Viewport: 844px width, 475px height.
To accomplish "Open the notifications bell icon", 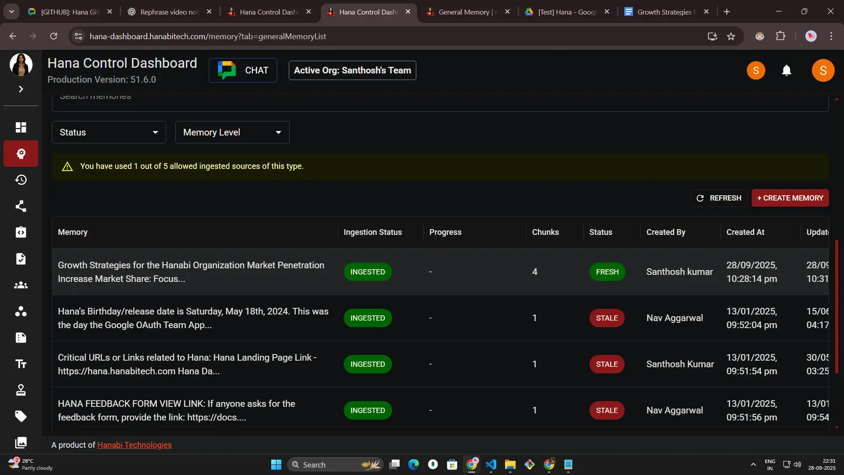I will 786,70.
